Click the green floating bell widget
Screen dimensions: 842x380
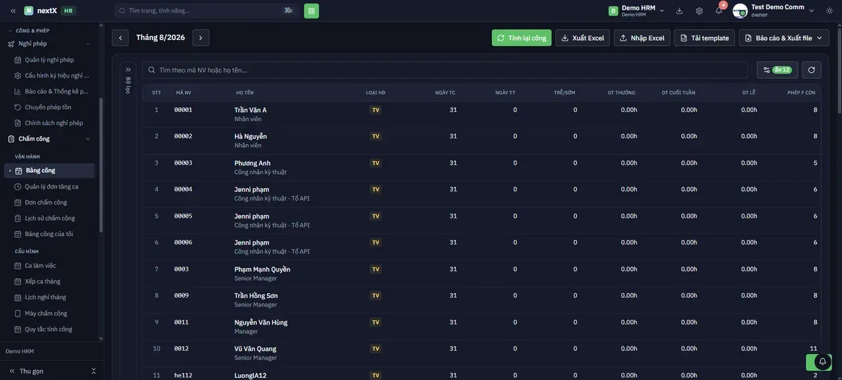click(819, 362)
